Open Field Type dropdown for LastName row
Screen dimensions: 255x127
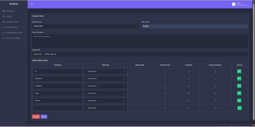[105, 86]
